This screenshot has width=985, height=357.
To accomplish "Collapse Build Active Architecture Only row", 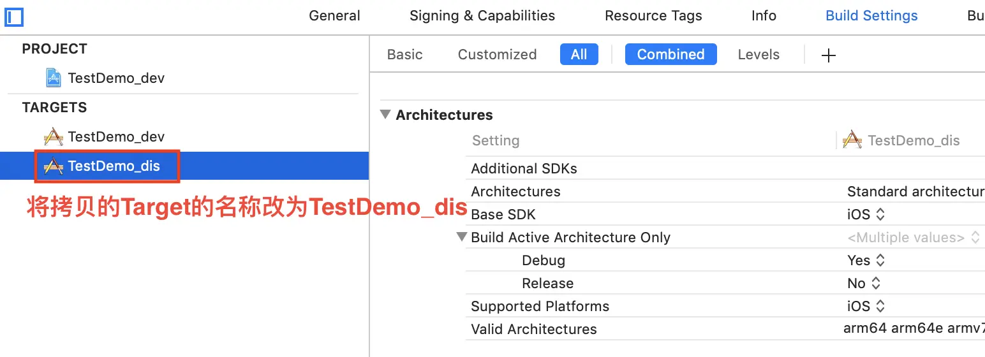I will [462, 237].
